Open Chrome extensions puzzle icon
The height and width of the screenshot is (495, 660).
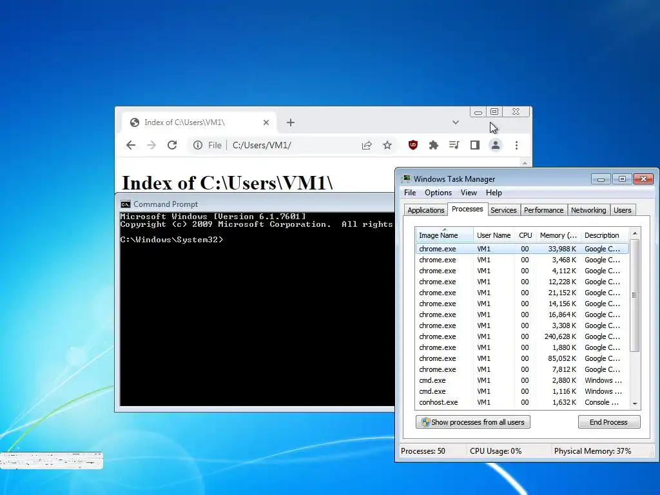coord(434,145)
